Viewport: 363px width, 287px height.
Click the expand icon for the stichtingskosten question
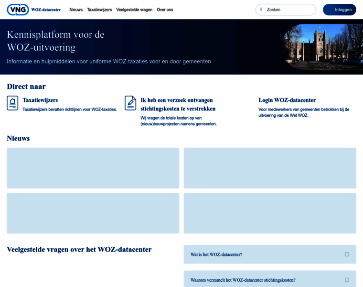[347, 280]
